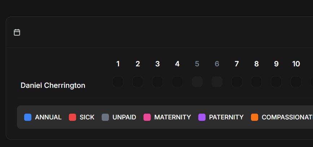Select day 4 cell for Daniel Cherrington
The width and height of the screenshot is (313, 147).
(x=177, y=82)
